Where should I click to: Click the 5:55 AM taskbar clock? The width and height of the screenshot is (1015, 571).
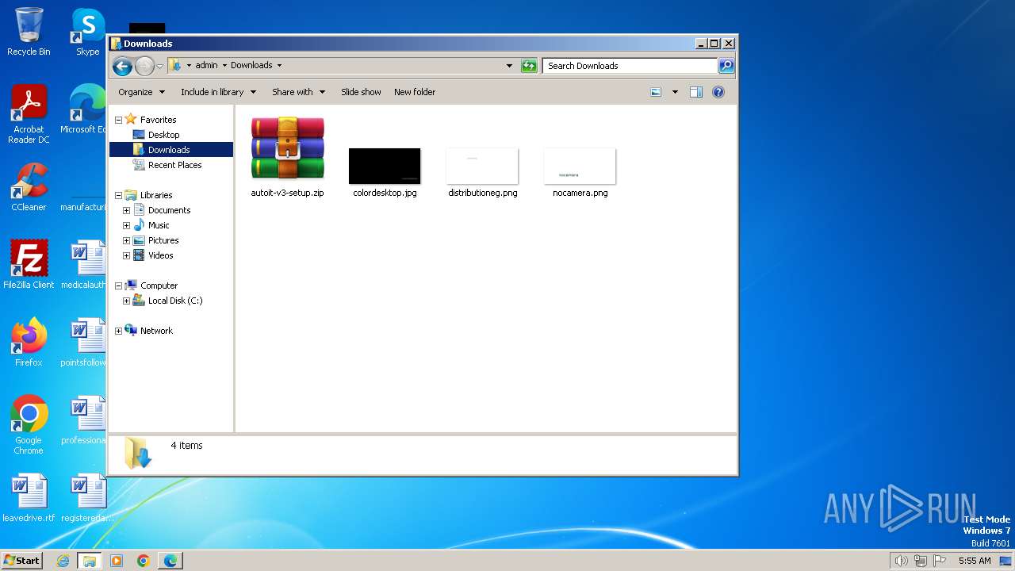pos(975,561)
